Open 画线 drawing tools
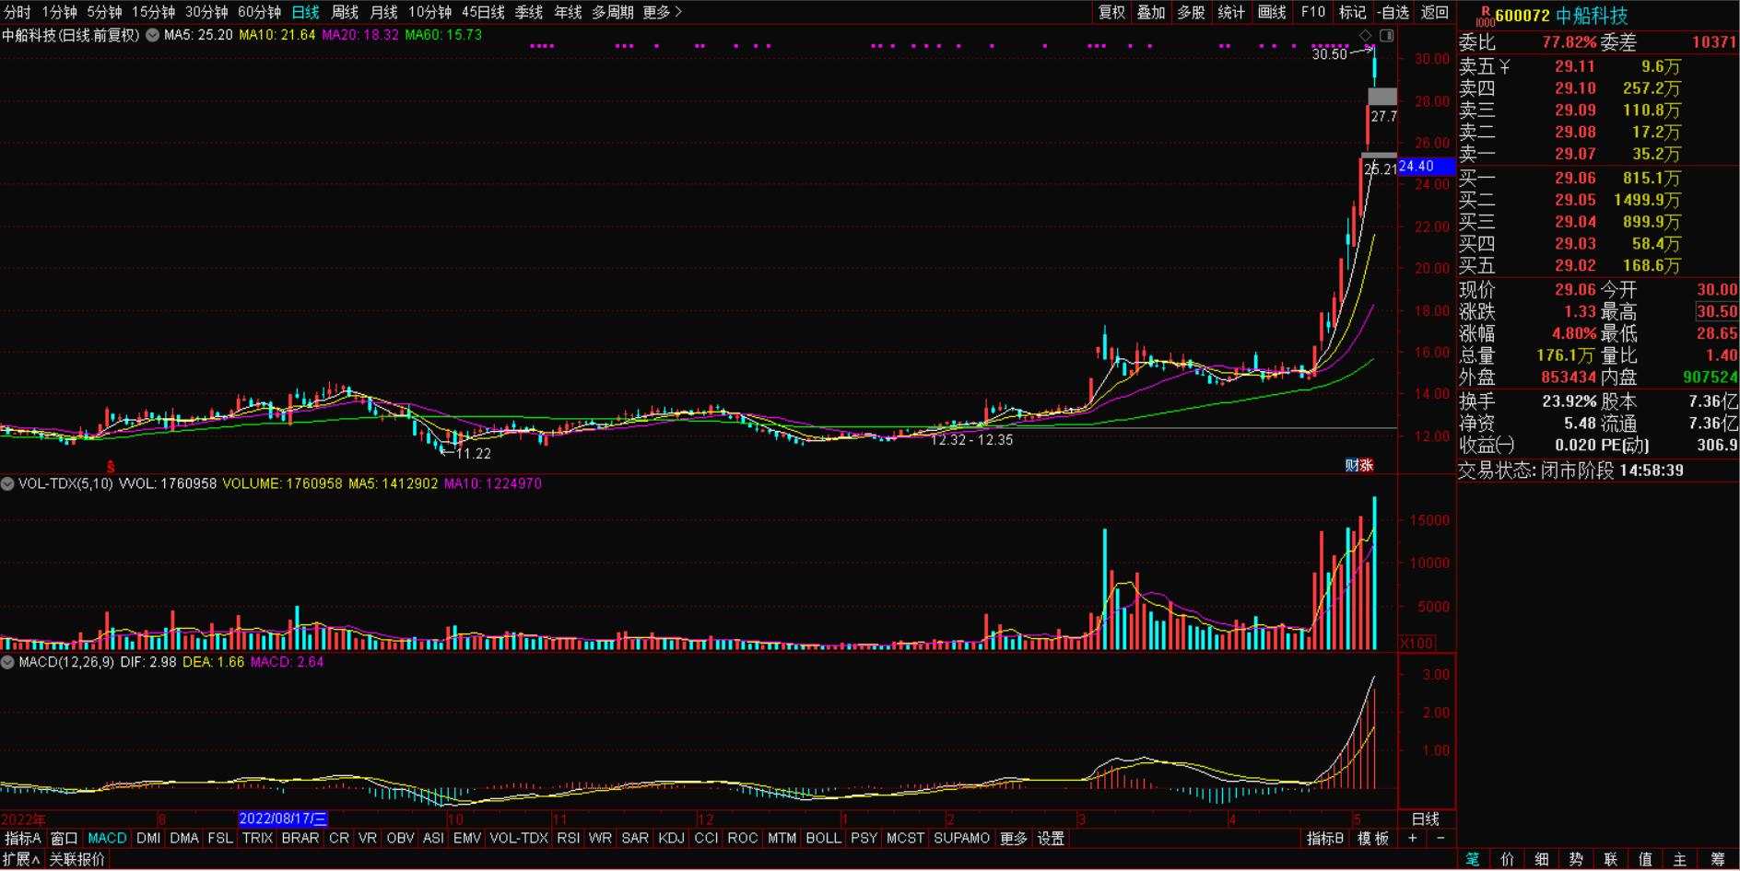 [x=1272, y=12]
